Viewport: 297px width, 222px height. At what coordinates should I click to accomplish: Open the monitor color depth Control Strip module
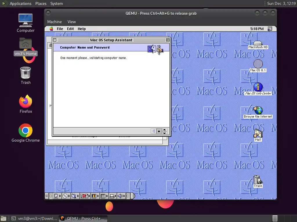coord(95,196)
